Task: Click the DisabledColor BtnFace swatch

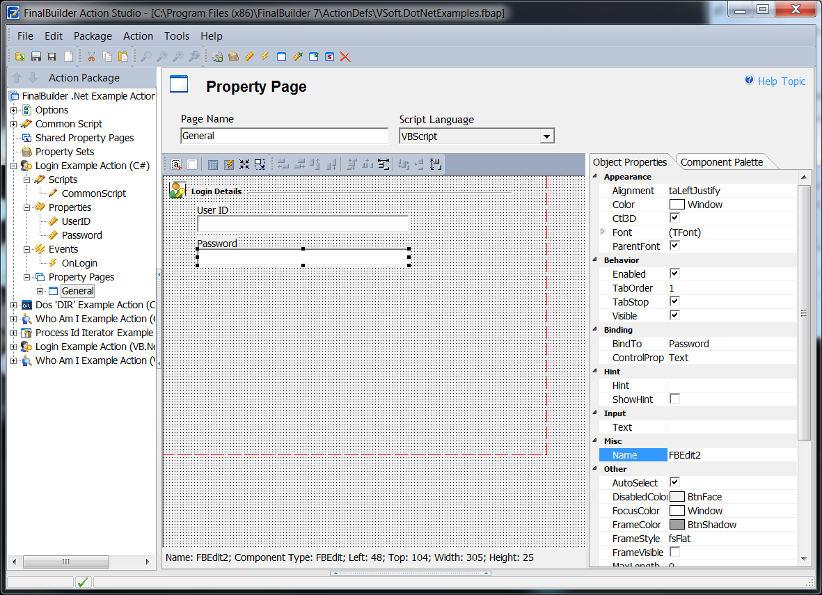Action: (x=677, y=496)
